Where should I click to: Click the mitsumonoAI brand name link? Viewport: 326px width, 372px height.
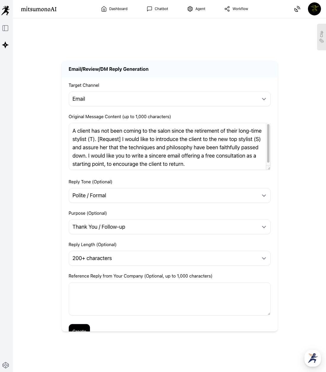tap(39, 9)
